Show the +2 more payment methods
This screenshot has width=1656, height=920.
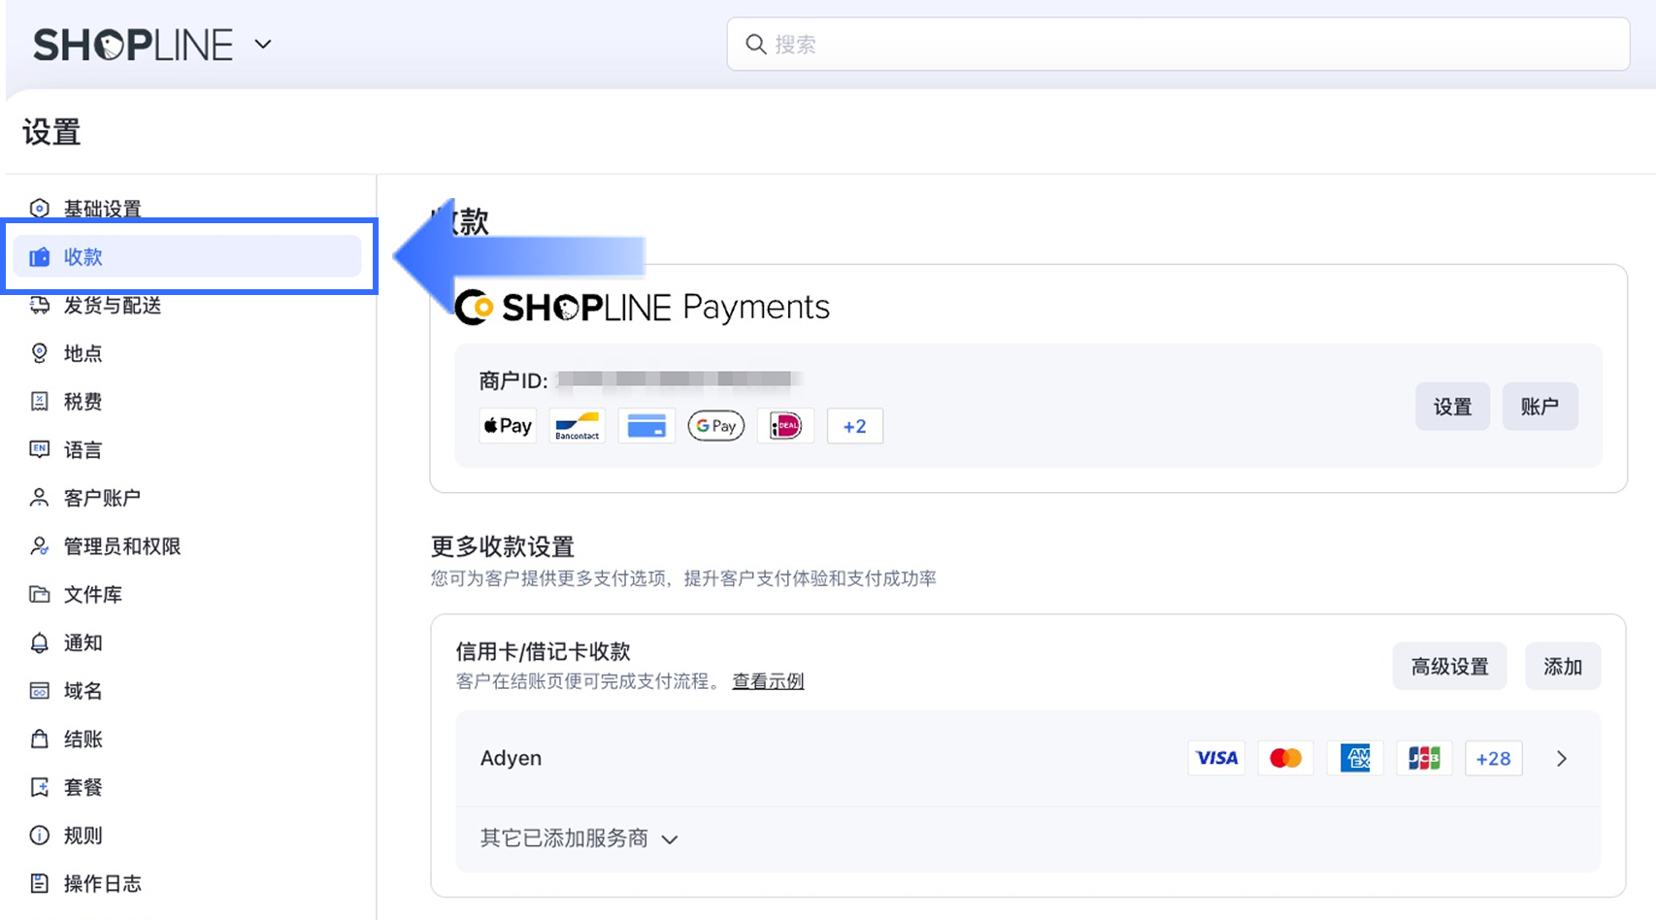[855, 426]
